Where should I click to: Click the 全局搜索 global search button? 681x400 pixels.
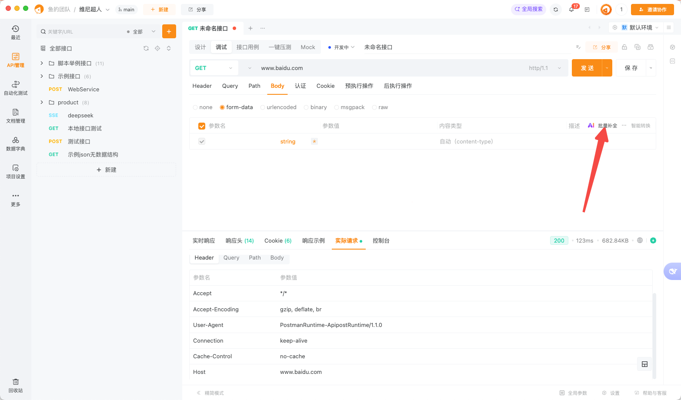[x=528, y=9]
